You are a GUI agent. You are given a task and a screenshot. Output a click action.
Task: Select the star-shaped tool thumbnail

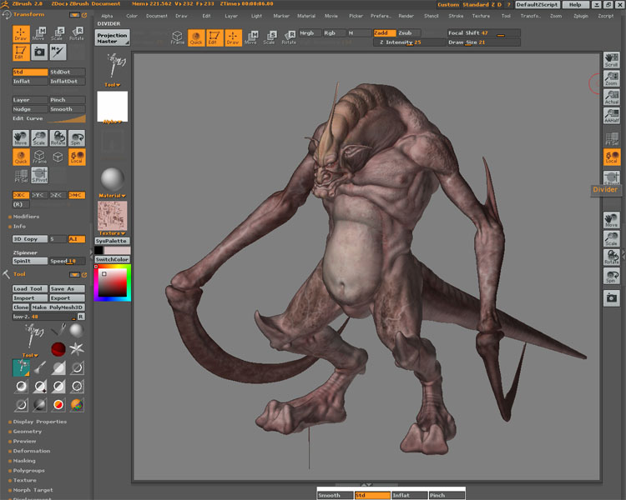coord(77,349)
